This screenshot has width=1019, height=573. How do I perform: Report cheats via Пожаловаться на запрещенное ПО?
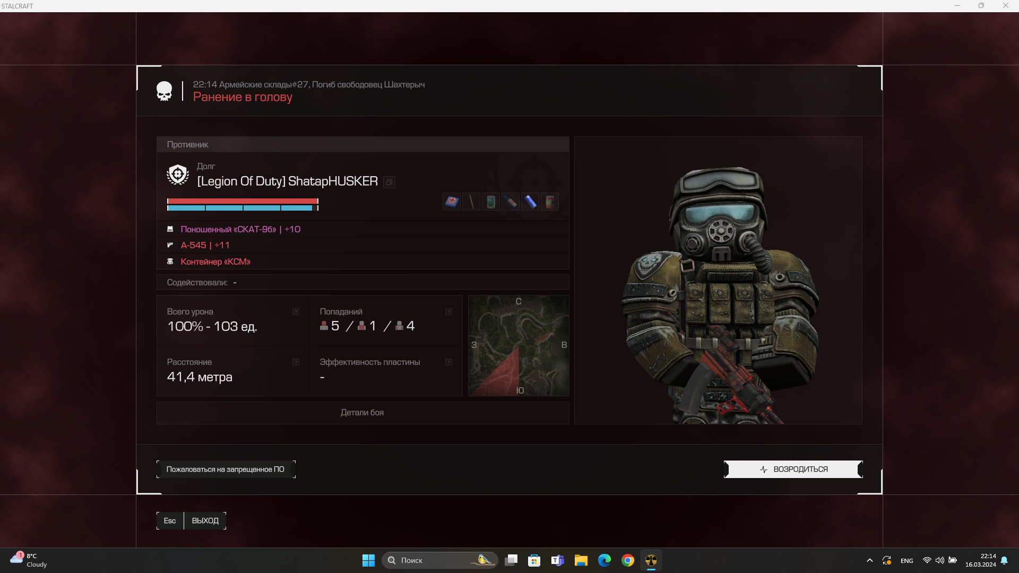(226, 470)
